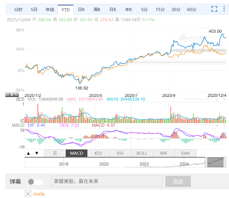Screen dimensions: 229x198
Task: Click the grey up arrow in MACD panel header
Action: tap(217, 125)
